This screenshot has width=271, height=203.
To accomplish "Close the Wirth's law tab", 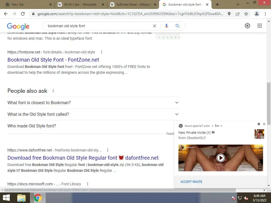I will (103, 4).
